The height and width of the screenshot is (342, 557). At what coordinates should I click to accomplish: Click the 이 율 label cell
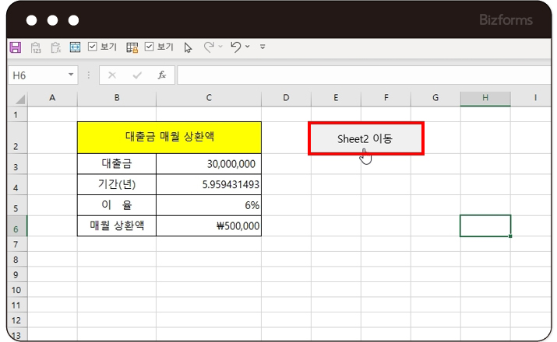click(x=117, y=205)
